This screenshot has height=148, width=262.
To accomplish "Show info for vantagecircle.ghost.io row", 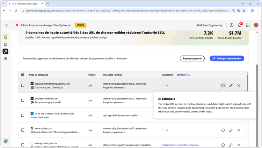I will point(223,145).
